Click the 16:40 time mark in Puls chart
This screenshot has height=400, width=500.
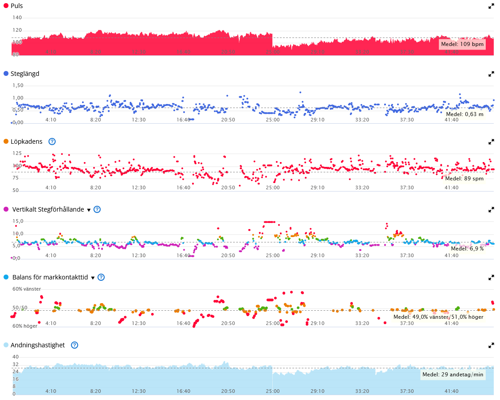coord(183,52)
